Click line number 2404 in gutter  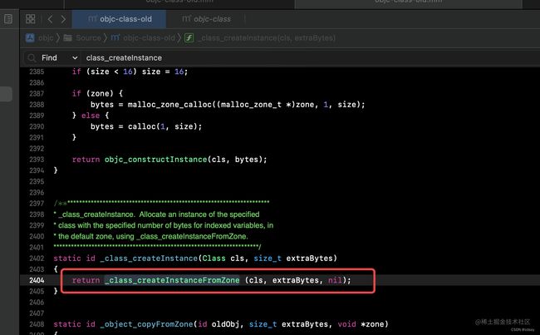[37, 280]
